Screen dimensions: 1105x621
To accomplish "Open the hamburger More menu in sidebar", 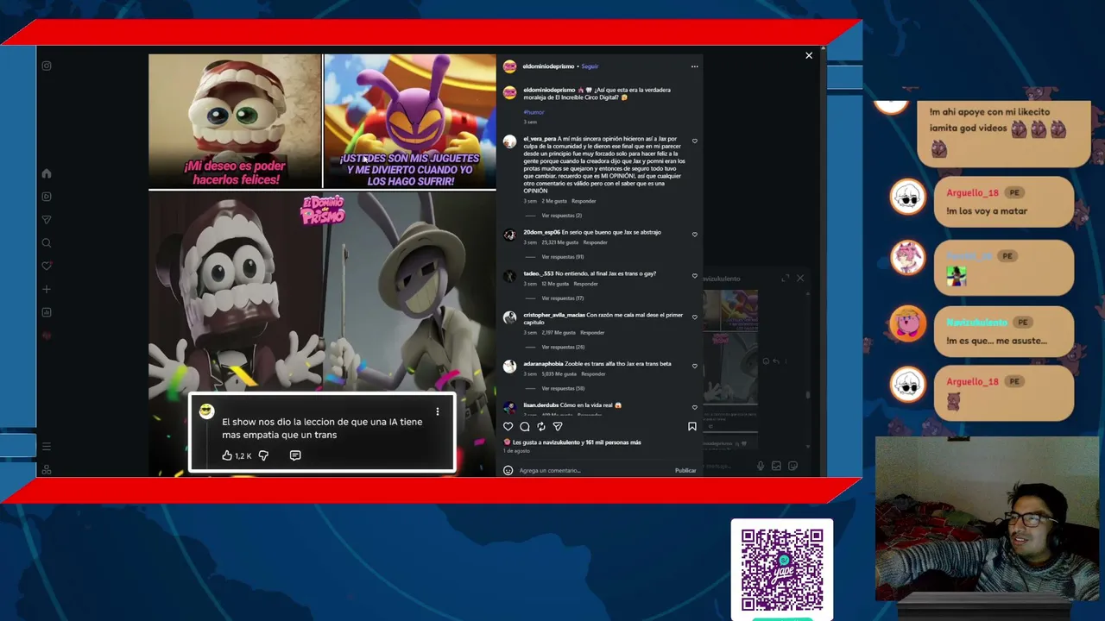I will click(47, 446).
